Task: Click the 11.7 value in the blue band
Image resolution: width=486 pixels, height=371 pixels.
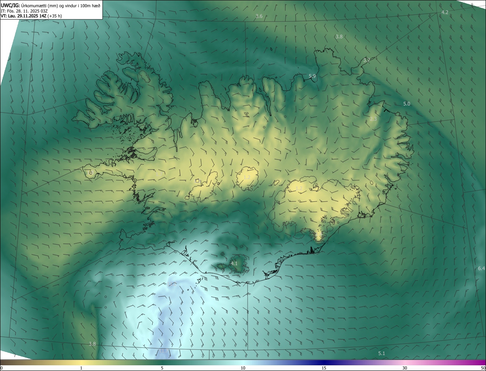Action: click(x=163, y=351)
